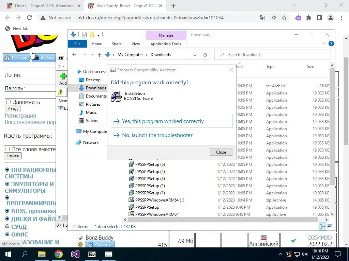Open the Home ribbon tab

coord(96,44)
